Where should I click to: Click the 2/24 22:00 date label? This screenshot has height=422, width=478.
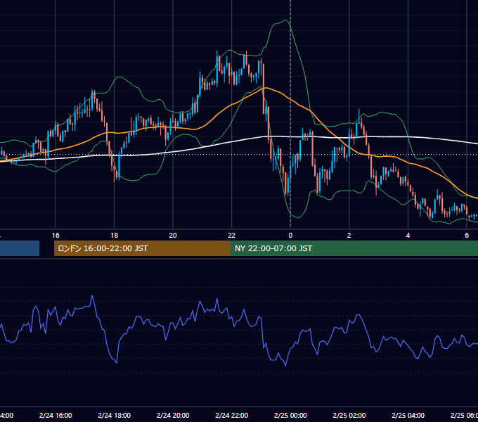click(x=232, y=415)
